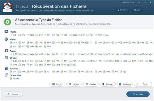Viewport: 154px width, 101px height.
Task: Toggle the OGG audio checkbox
Action: point(121,54)
